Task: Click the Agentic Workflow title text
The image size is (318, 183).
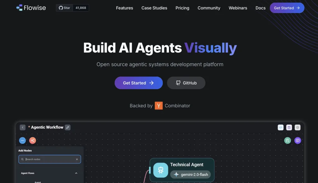Action: click(47, 127)
